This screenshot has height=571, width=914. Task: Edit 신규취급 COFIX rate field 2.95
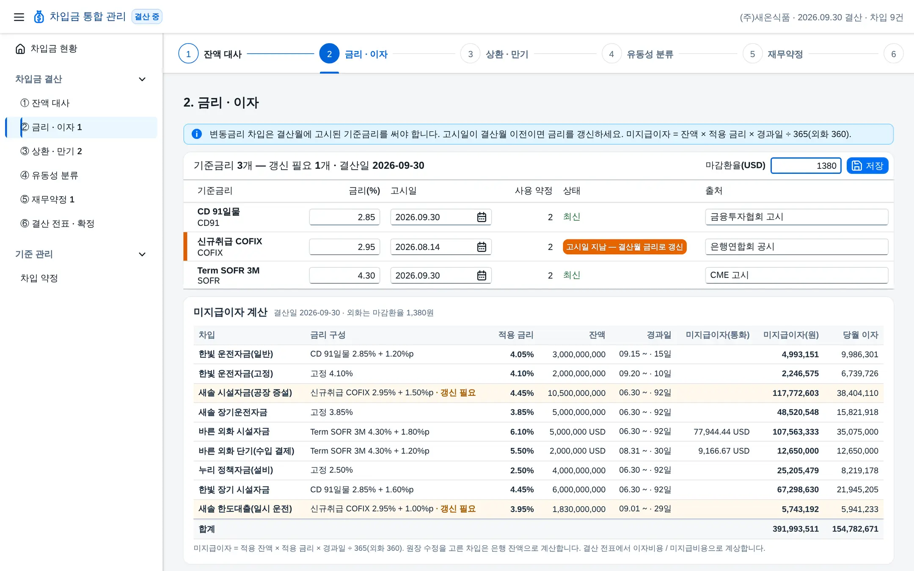pyautogui.click(x=344, y=247)
